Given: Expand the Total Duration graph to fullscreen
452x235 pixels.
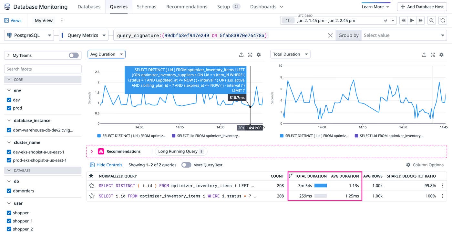Looking at the screenshot, I should click(x=433, y=55).
